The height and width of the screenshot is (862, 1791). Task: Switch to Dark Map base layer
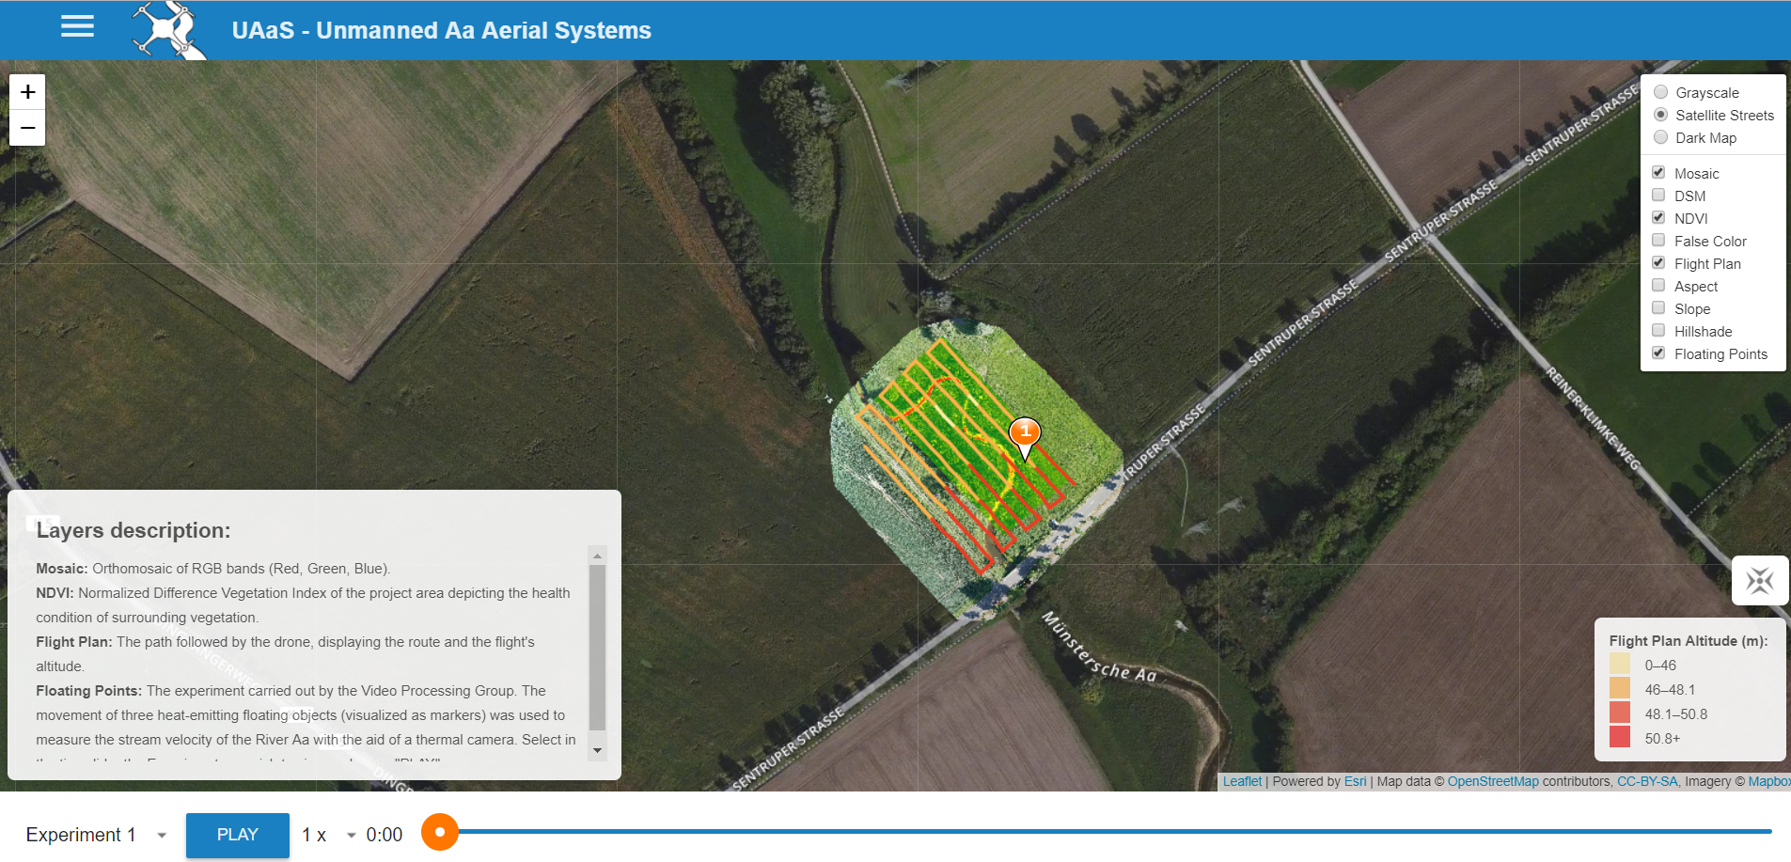click(x=1661, y=137)
